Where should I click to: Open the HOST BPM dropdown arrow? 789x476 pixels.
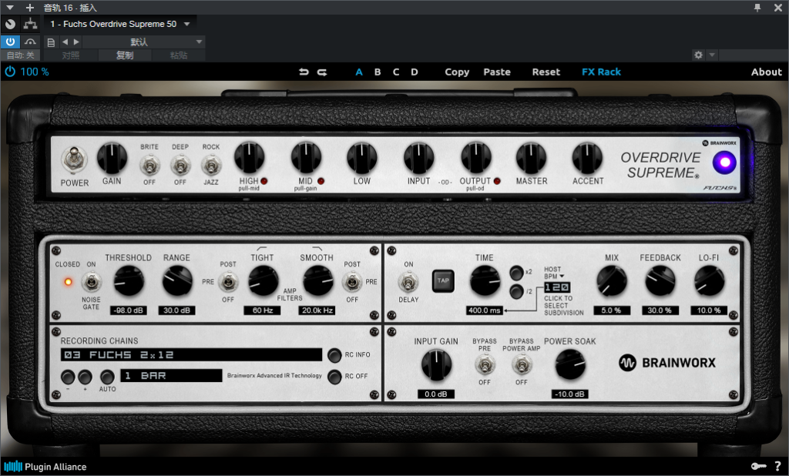[562, 277]
